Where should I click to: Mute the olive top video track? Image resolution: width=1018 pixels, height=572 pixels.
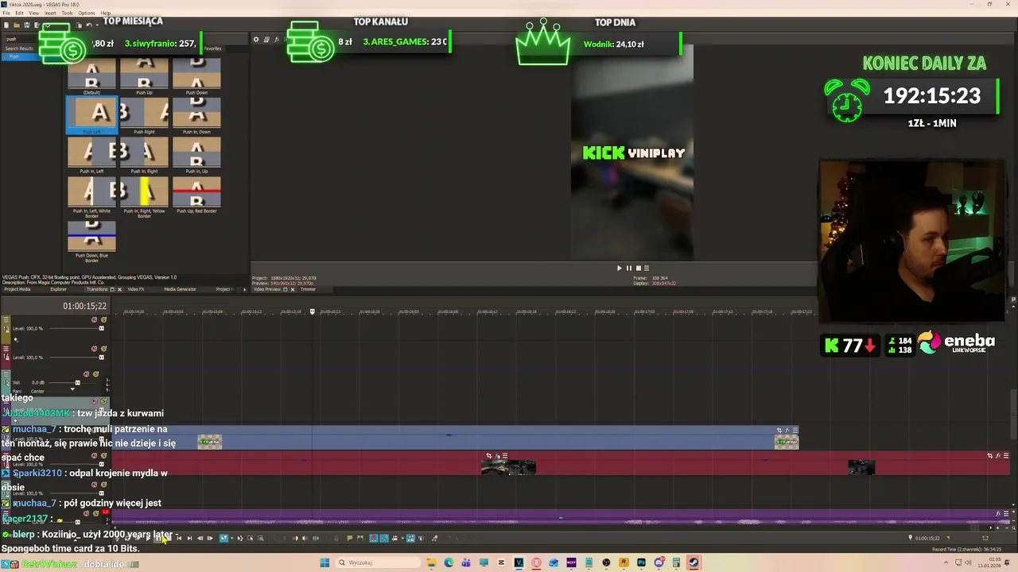point(94,319)
